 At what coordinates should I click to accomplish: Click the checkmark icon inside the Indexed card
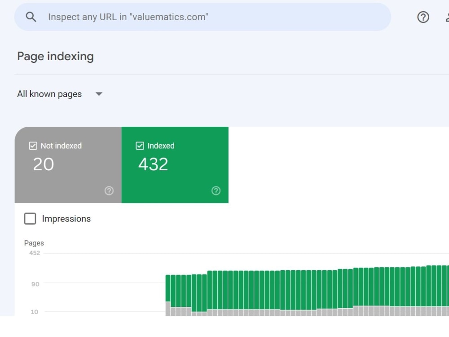coord(140,146)
